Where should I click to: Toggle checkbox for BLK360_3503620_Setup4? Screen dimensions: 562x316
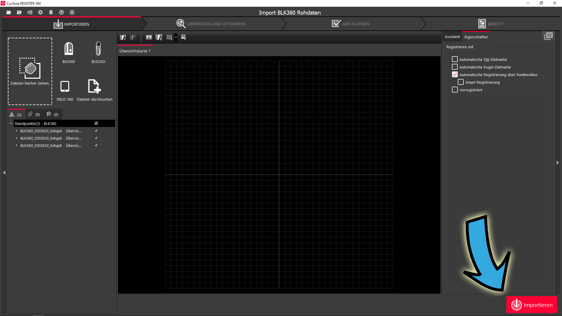[x=96, y=131]
